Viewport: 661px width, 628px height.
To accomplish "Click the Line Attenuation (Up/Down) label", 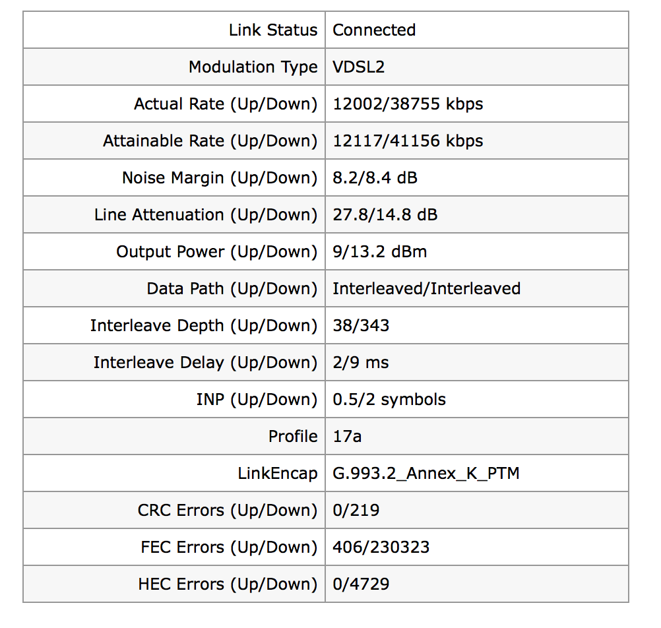I will [206, 215].
